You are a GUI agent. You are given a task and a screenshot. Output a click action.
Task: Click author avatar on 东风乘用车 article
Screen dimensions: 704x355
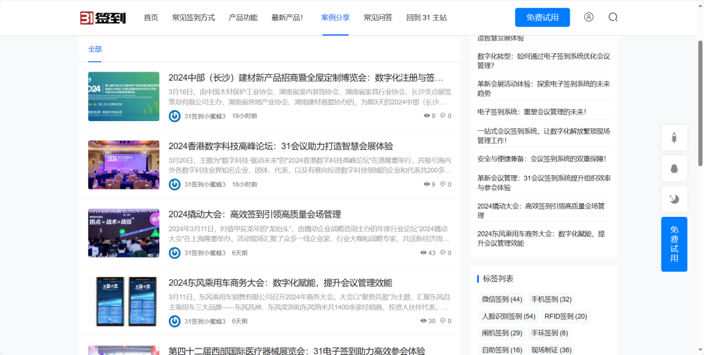175,321
